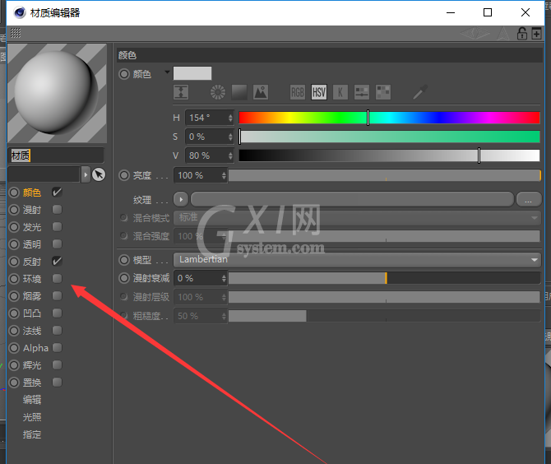
Task: Open color from picture mode
Action: point(261,92)
